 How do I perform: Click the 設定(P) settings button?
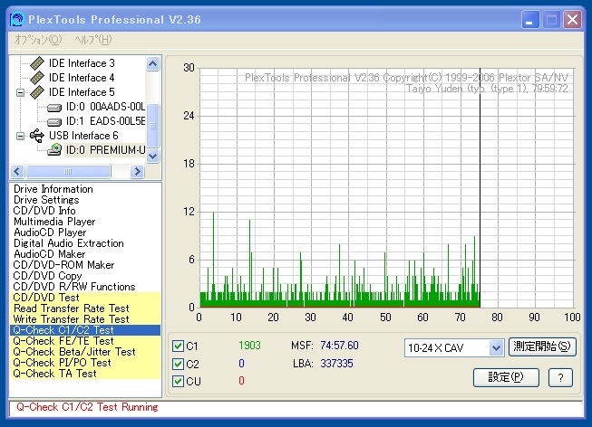506,377
